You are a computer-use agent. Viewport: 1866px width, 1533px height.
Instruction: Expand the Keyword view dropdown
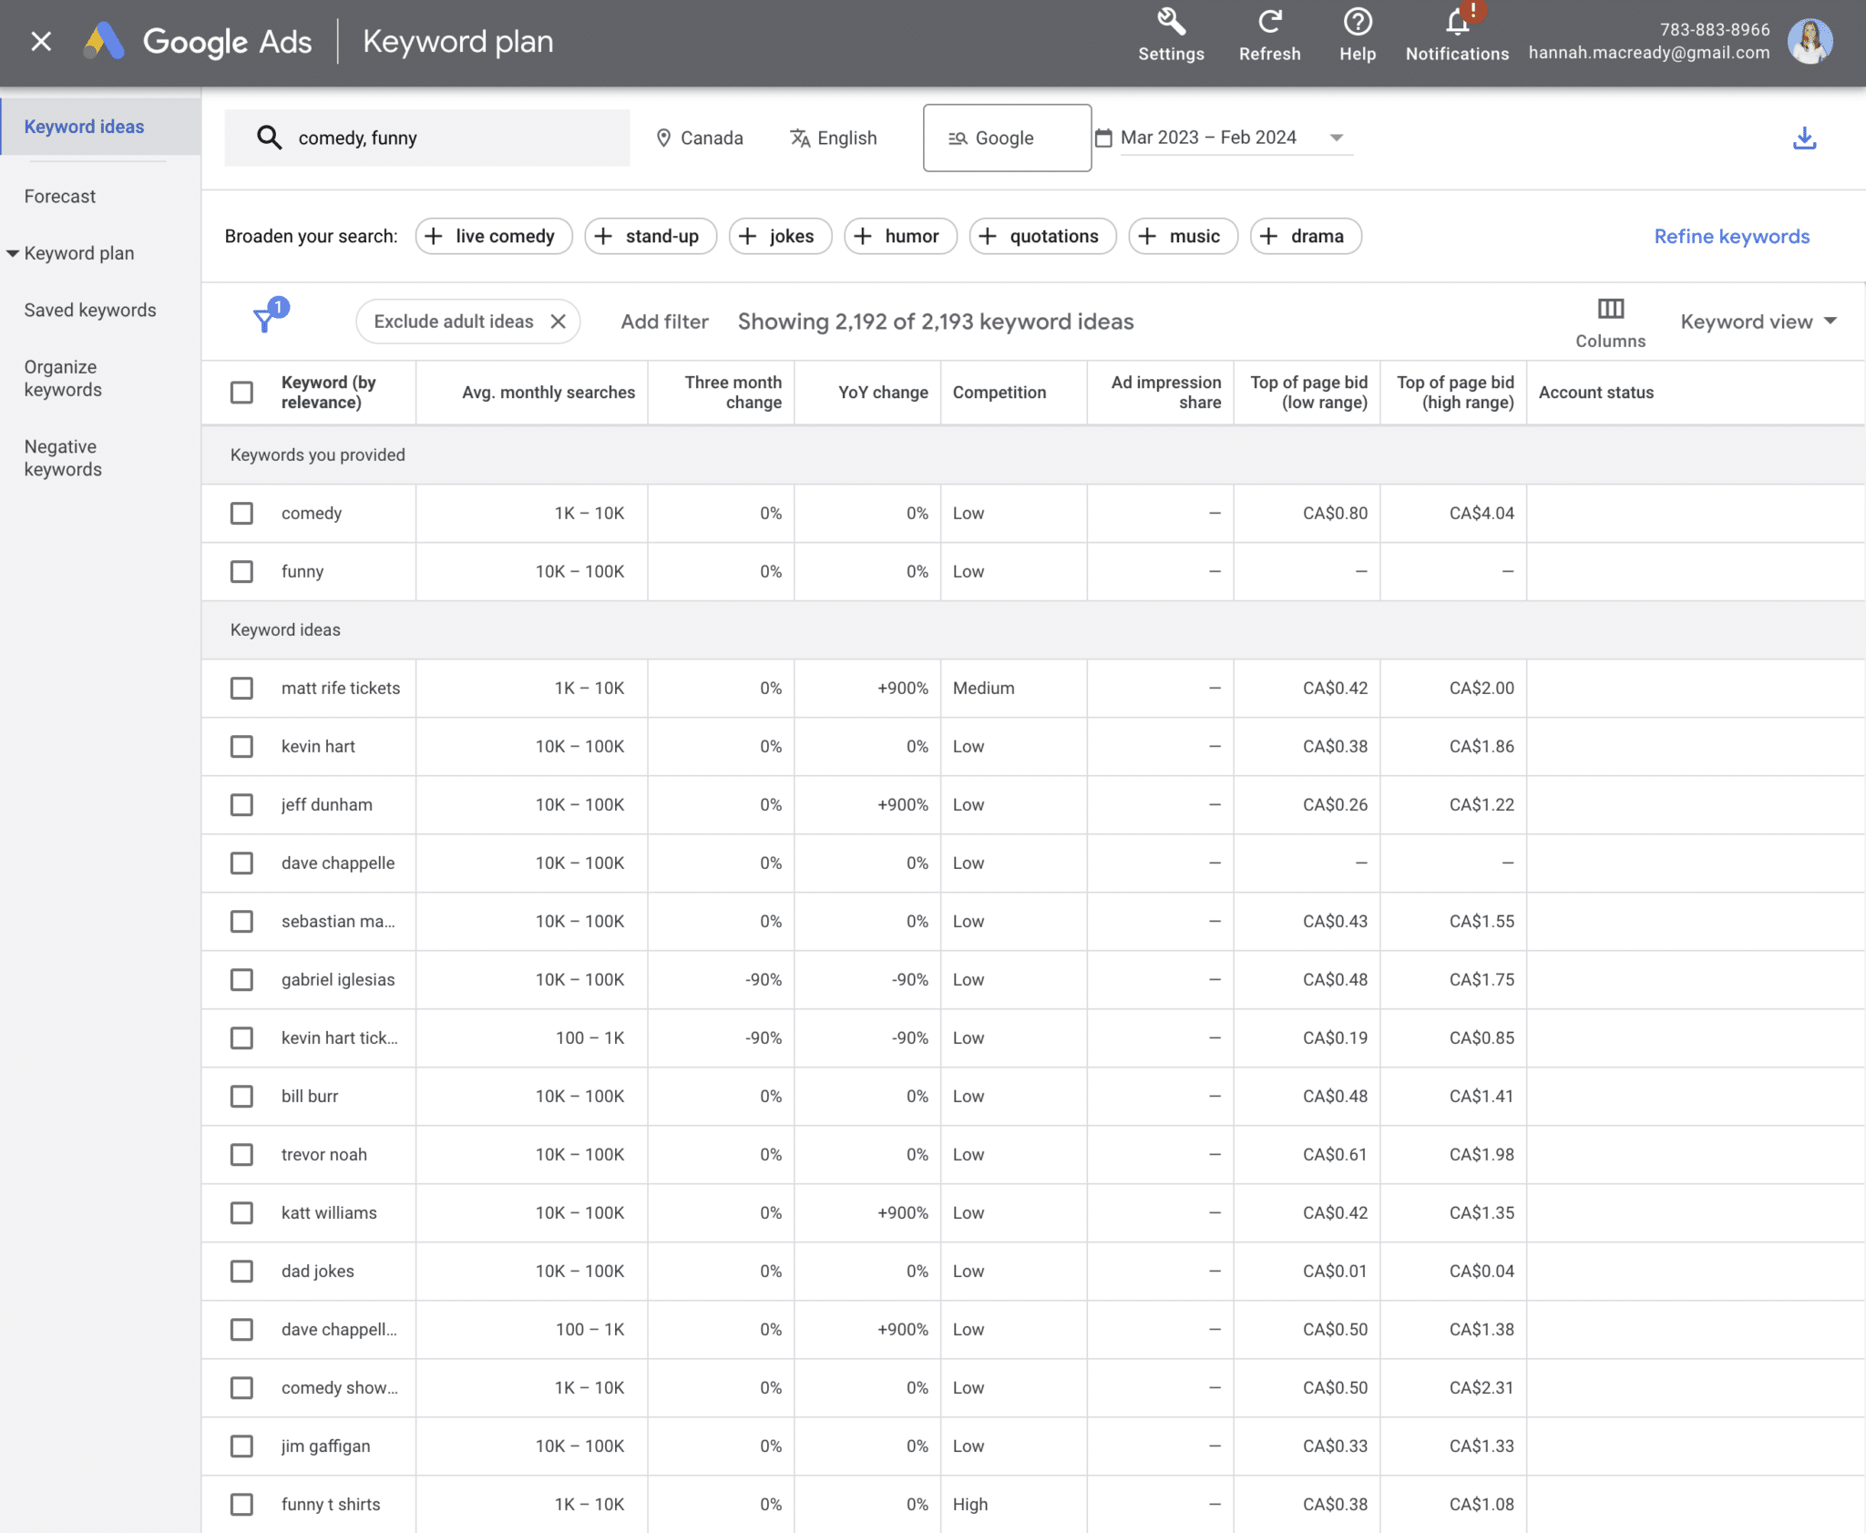1758,322
